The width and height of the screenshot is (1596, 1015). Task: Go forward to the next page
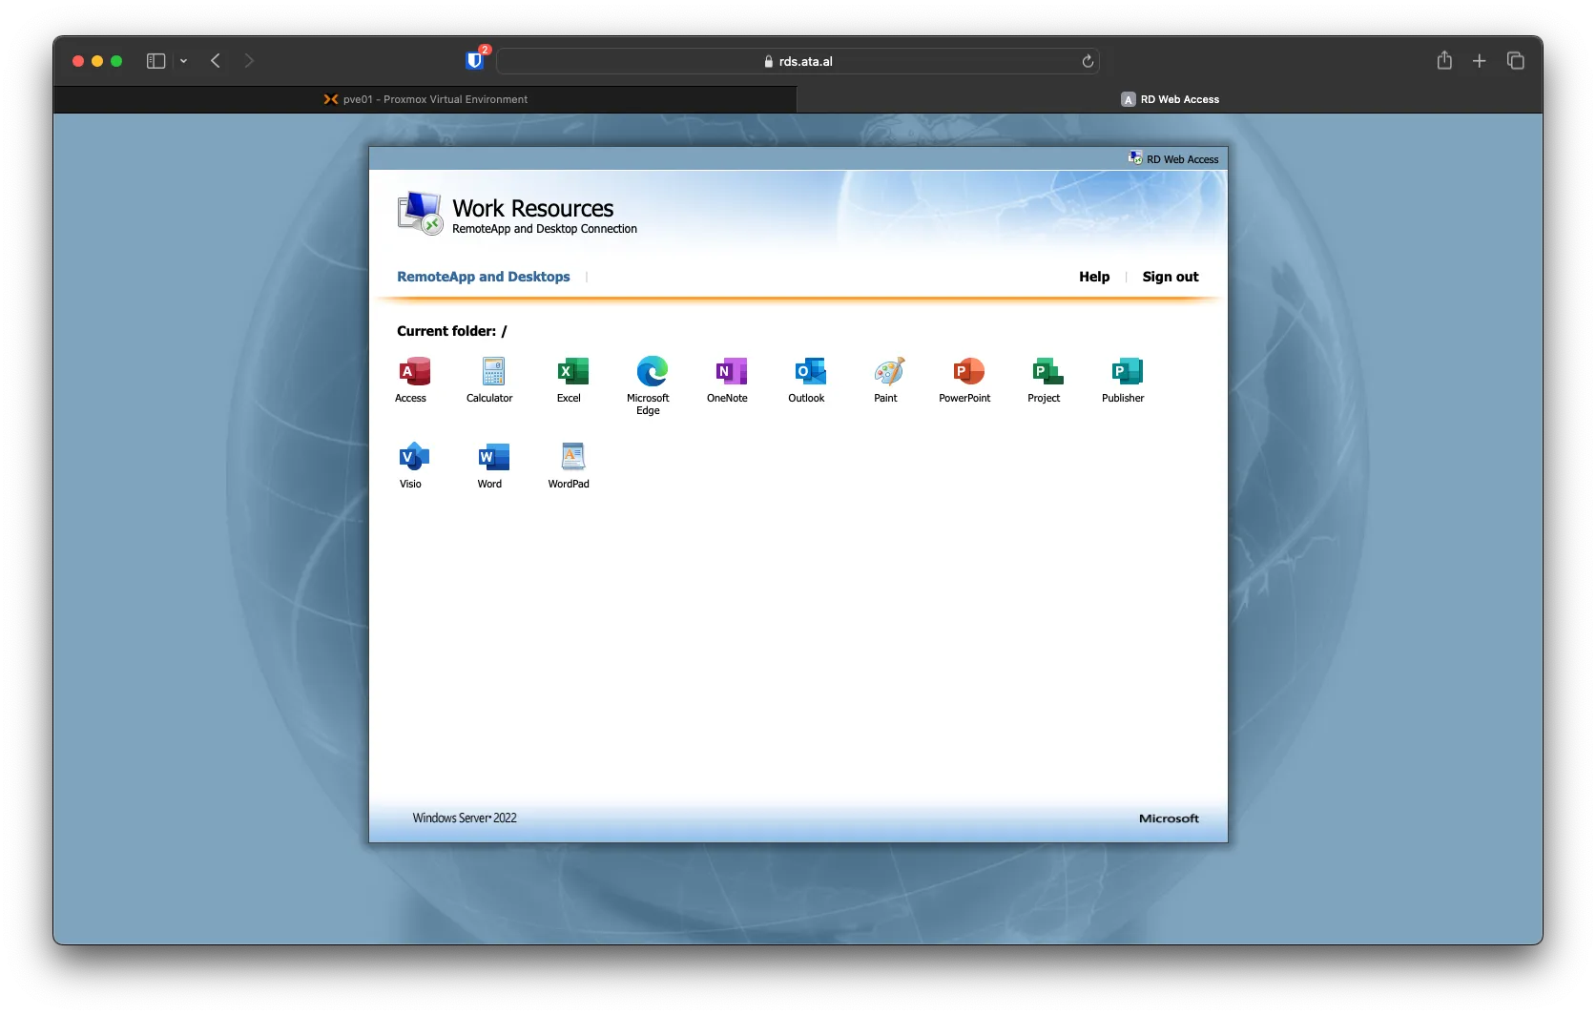coord(249,61)
